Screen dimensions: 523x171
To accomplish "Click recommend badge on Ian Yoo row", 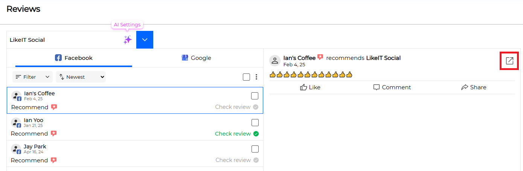I will click(53, 133).
